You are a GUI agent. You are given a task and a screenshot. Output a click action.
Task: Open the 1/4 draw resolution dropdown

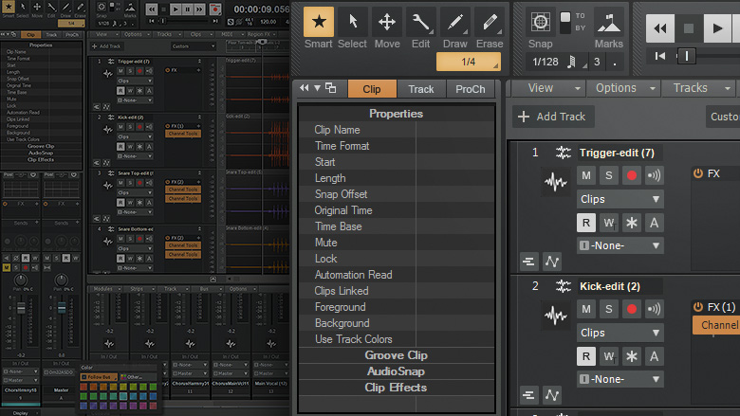469,62
